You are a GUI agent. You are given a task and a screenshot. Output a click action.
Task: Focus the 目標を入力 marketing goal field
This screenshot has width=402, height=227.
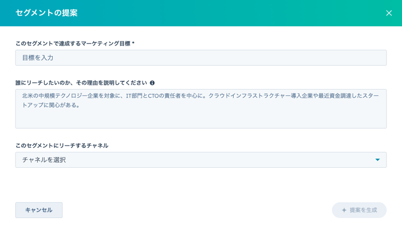[x=200, y=58]
